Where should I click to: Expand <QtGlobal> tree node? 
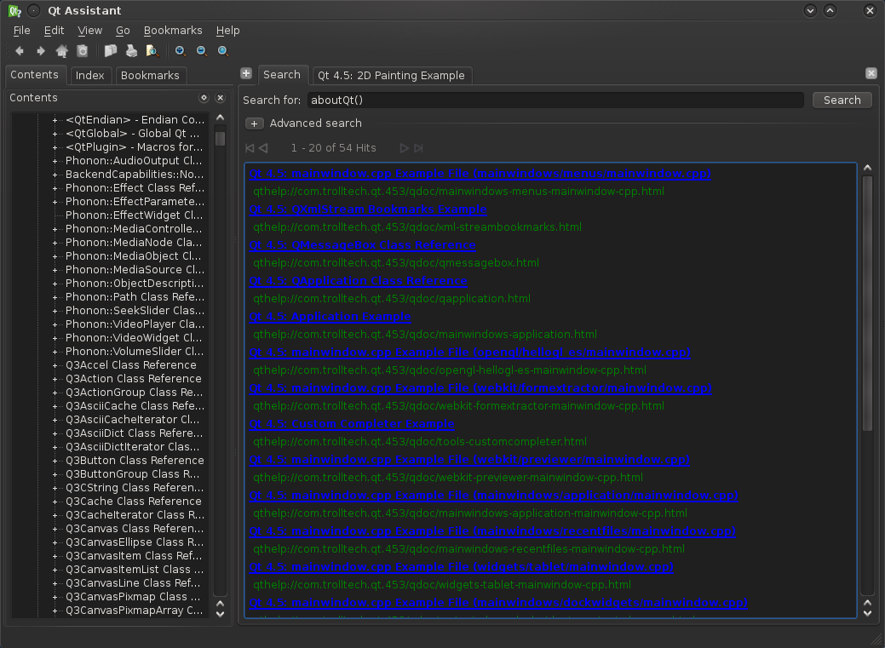55,134
